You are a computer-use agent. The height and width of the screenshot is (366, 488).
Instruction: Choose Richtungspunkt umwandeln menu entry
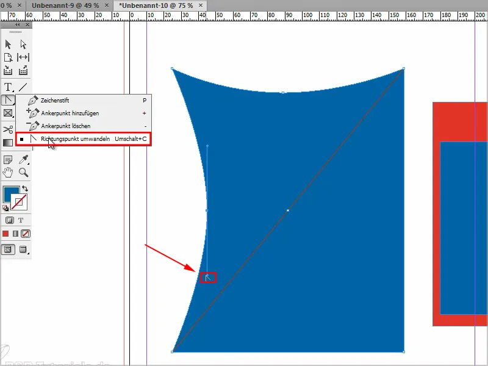pyautogui.click(x=84, y=139)
